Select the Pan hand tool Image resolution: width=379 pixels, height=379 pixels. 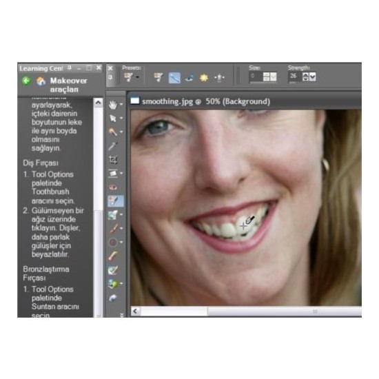click(x=112, y=105)
